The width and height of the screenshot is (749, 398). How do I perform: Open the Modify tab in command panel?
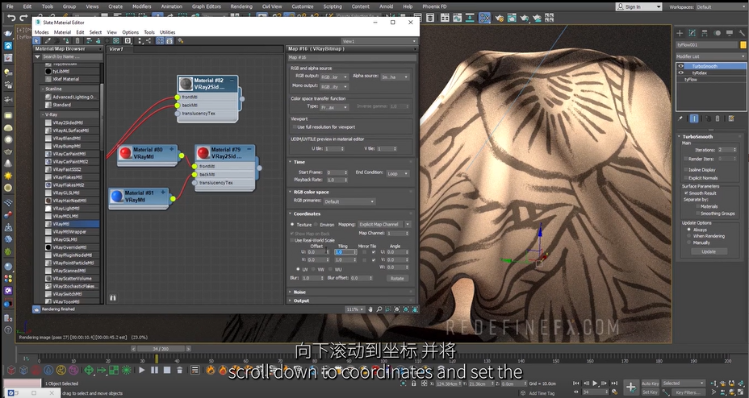tap(693, 33)
